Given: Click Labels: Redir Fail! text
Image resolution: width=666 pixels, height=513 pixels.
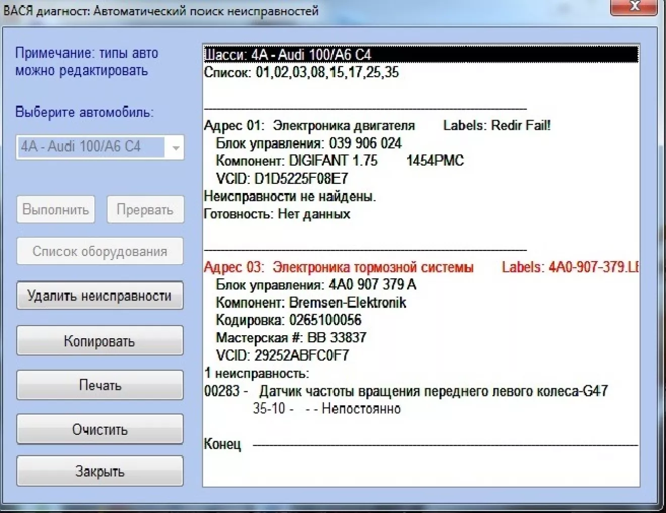Looking at the screenshot, I should click(497, 125).
